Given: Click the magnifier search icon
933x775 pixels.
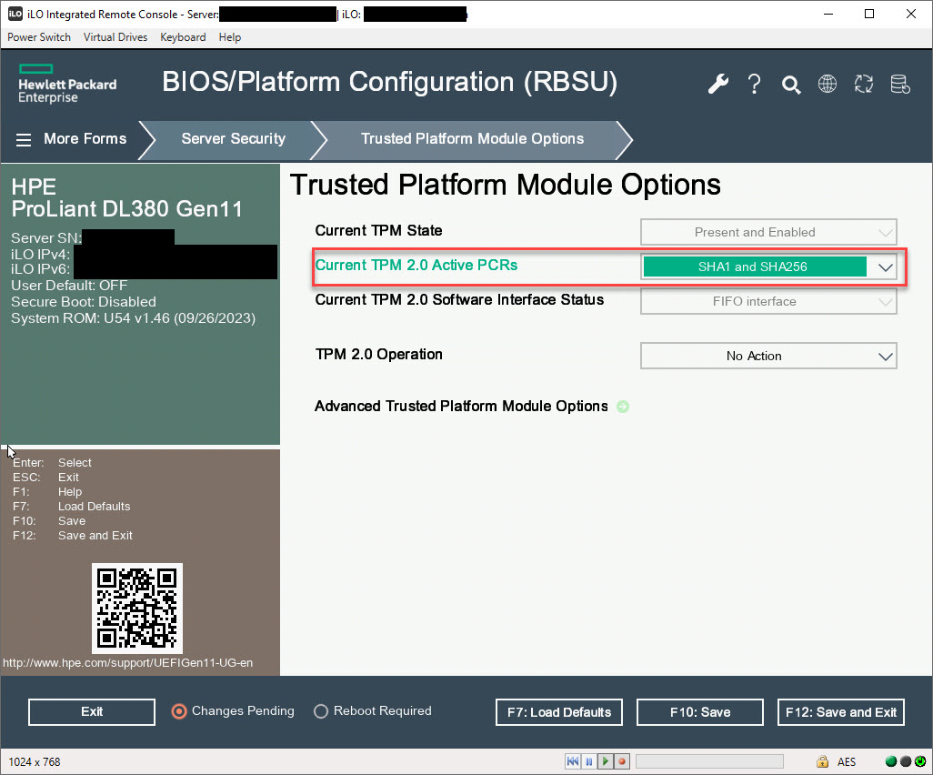Looking at the screenshot, I should click(791, 85).
